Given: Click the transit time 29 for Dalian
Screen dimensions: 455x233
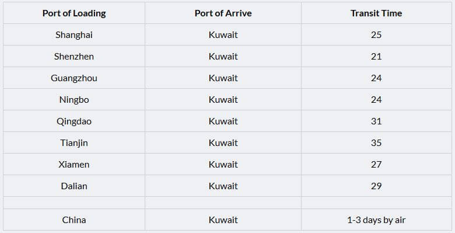Looking at the screenshot, I should click(376, 186).
